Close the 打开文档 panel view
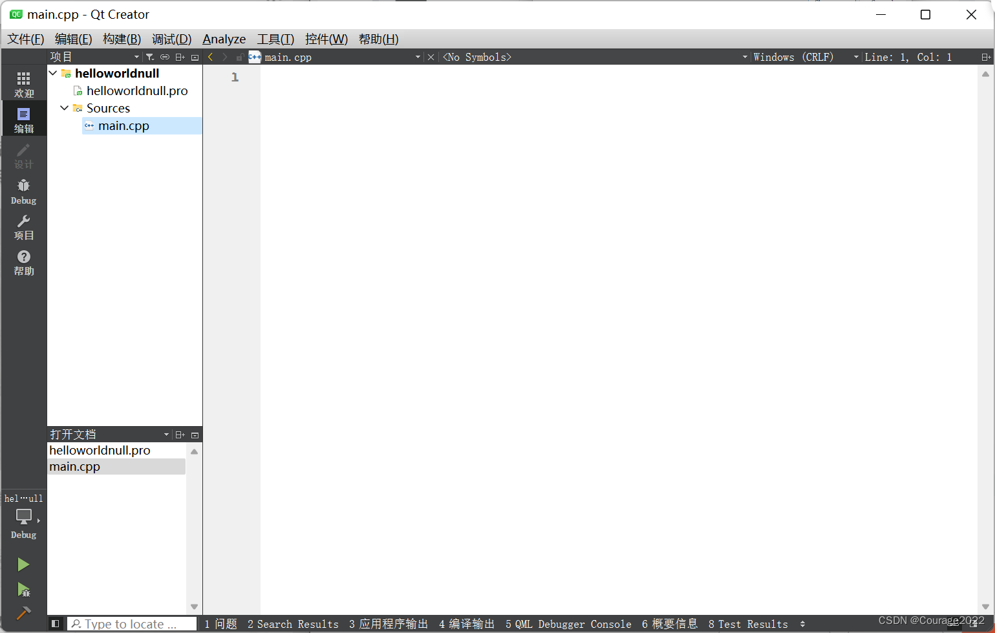Screen dimensions: 995x633 click(195, 435)
